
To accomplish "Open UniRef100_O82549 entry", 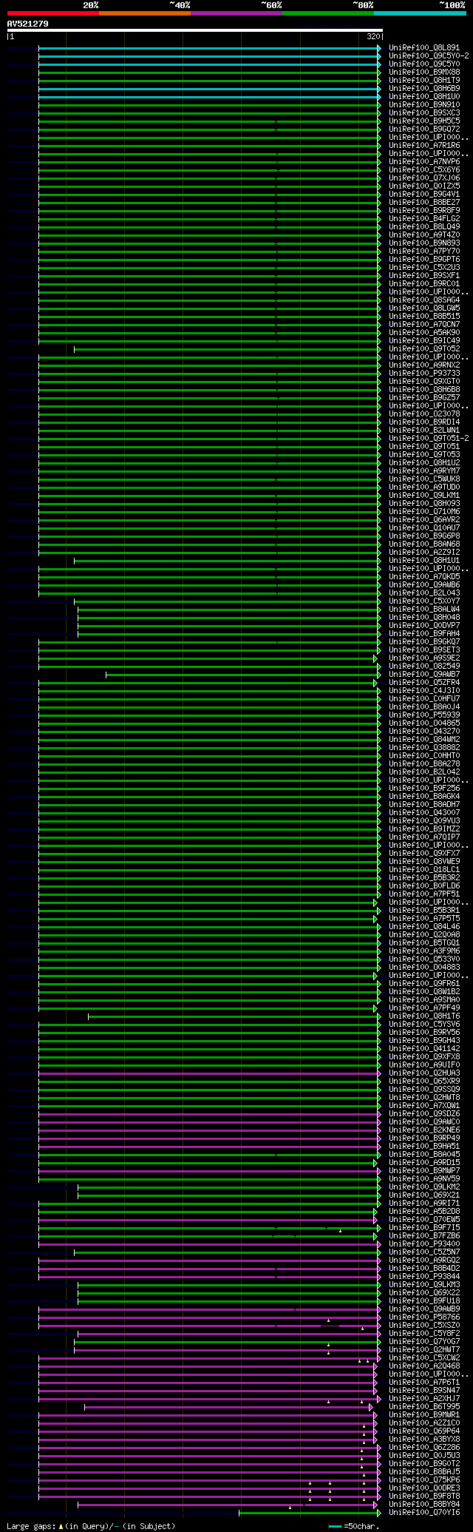I will coord(424,667).
